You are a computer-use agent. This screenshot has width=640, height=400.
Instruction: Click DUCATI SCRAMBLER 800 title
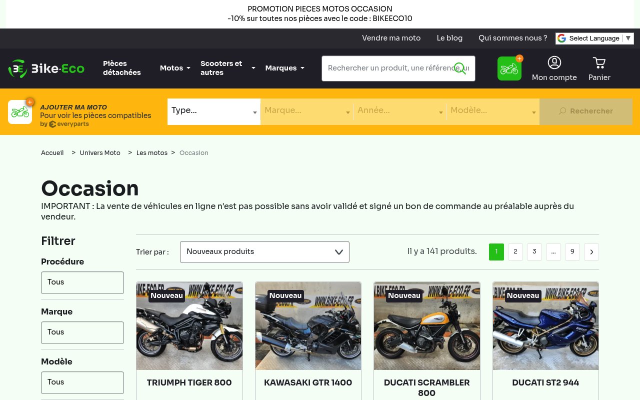(427, 388)
